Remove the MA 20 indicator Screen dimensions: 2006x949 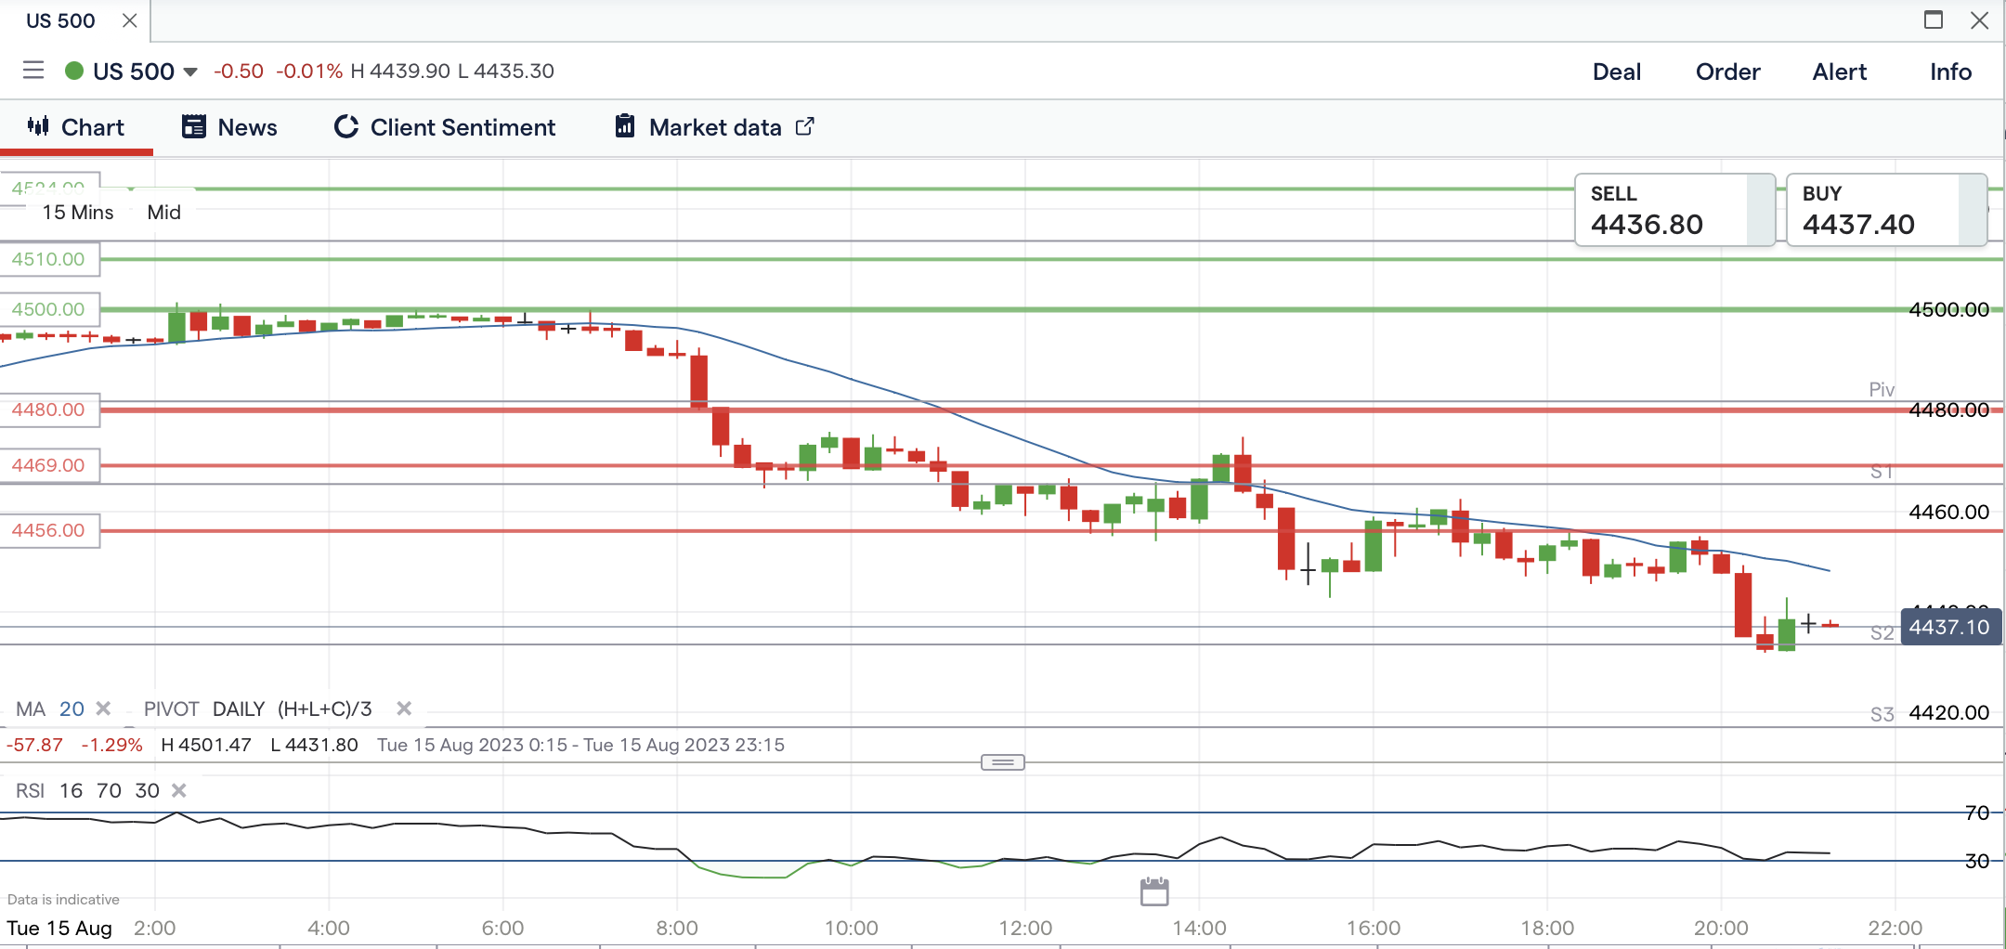click(x=103, y=708)
